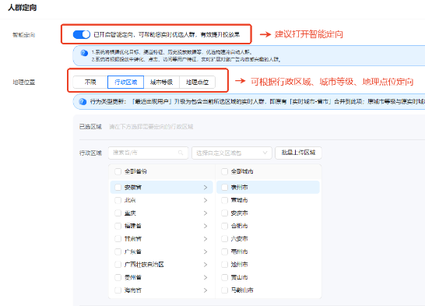This screenshot has height=306, width=425.
Task: Click the help icon in 智能定向 tips
Action: coord(84,53)
